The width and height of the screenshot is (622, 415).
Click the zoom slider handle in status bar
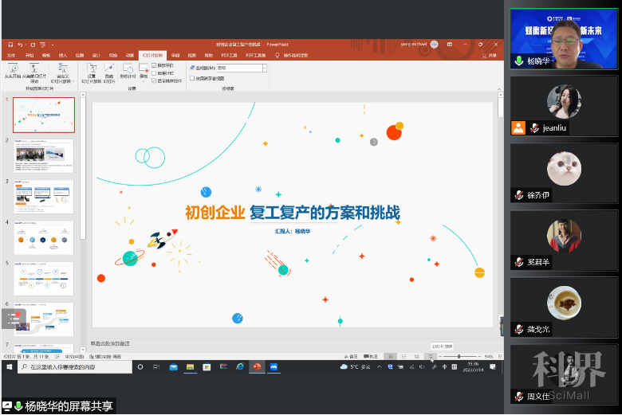pos(459,357)
